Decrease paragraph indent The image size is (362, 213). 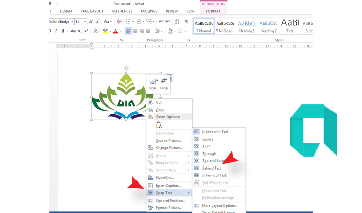pyautogui.click(x=161, y=22)
